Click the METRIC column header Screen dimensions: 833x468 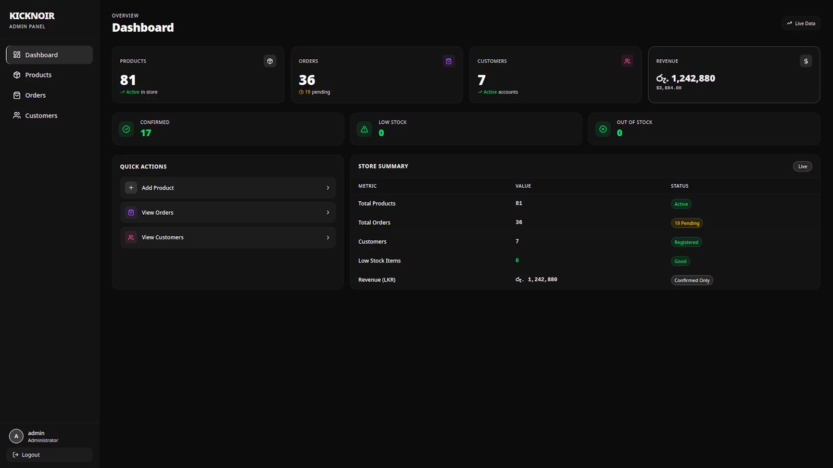pyautogui.click(x=368, y=186)
